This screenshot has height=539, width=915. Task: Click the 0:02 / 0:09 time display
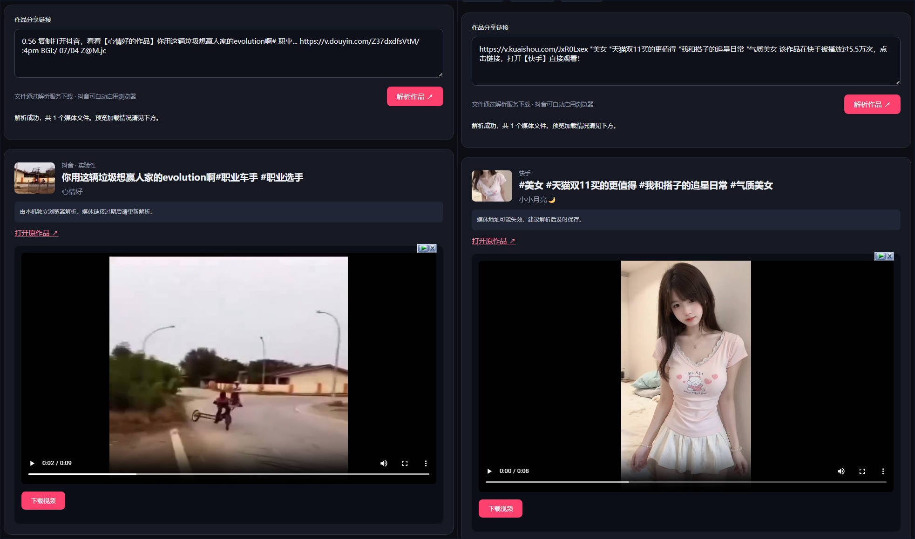pyautogui.click(x=57, y=463)
